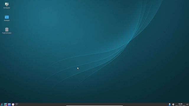The image size is (189, 106).
Task: Launch the round white web browser icon
Action: pos(13,105)
